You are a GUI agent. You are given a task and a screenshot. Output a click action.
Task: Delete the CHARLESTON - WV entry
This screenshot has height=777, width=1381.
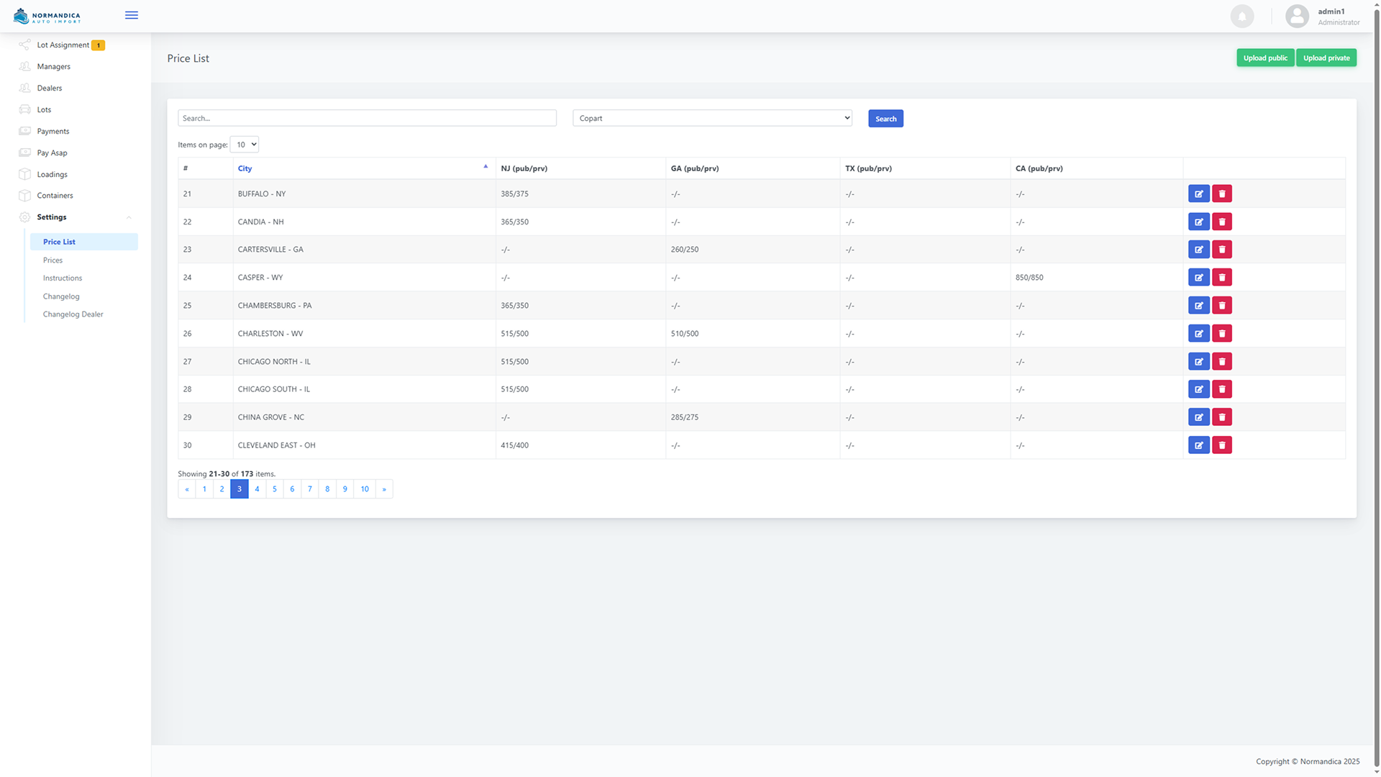pos(1221,334)
